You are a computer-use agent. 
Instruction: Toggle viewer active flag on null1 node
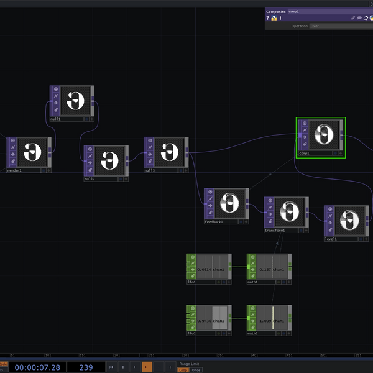(56, 89)
